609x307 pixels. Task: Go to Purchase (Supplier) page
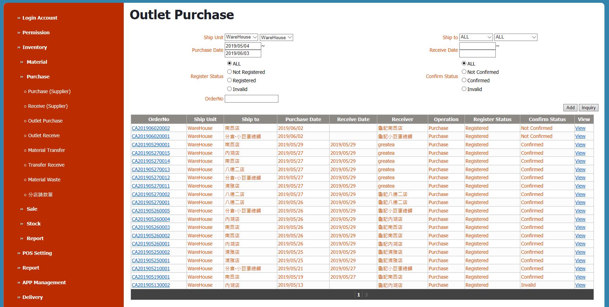49,91
